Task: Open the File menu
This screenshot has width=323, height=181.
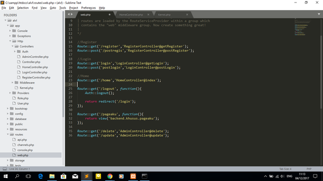Action: [x=4, y=8]
